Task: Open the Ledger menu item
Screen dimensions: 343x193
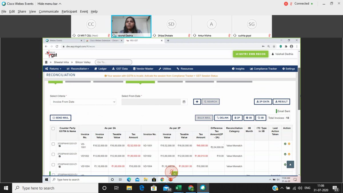Action: (x=100, y=69)
